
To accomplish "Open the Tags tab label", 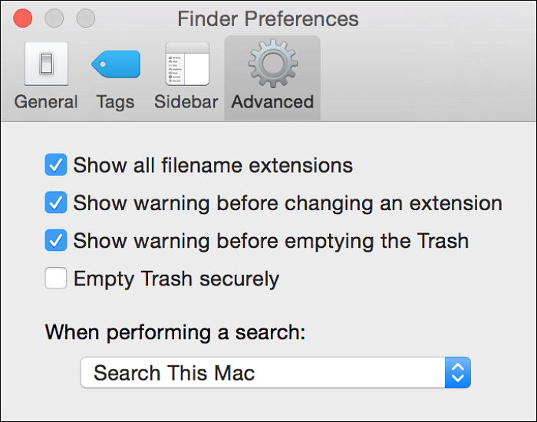I will point(116,102).
